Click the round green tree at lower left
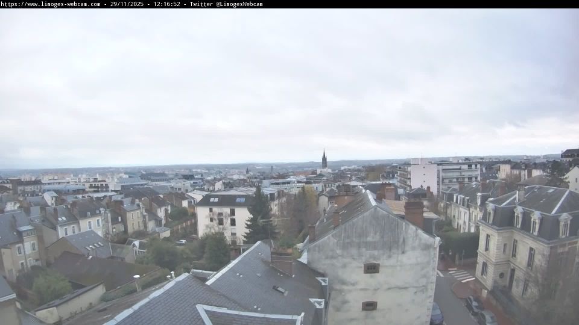Viewport: 579px width, 325px height. pos(51,286)
